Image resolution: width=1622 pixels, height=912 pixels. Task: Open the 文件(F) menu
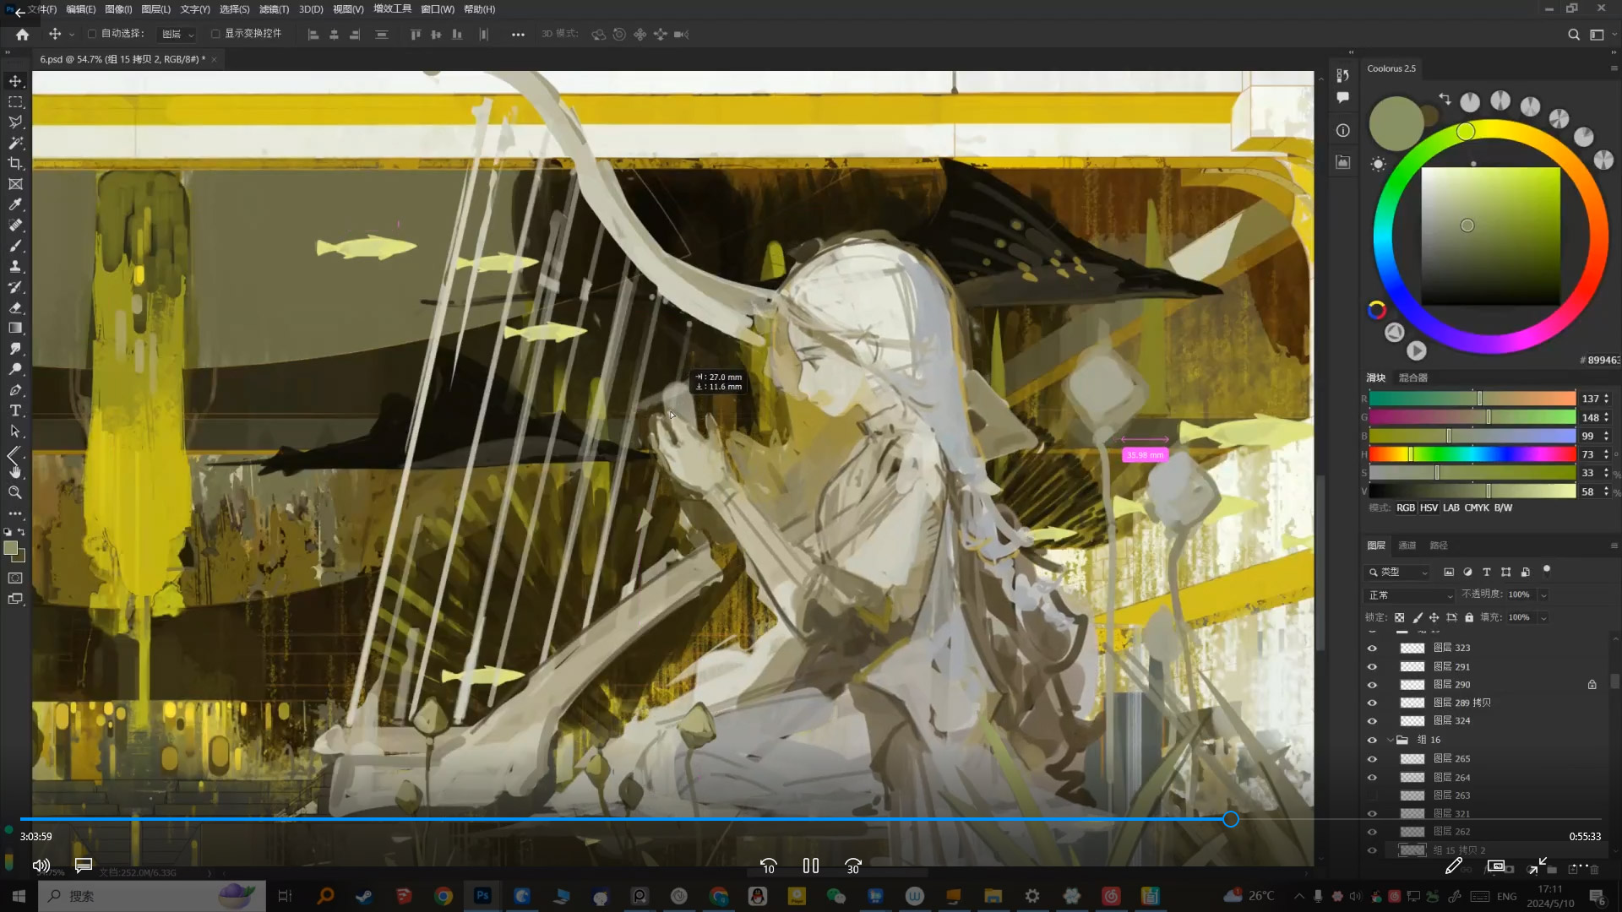pos(42,9)
